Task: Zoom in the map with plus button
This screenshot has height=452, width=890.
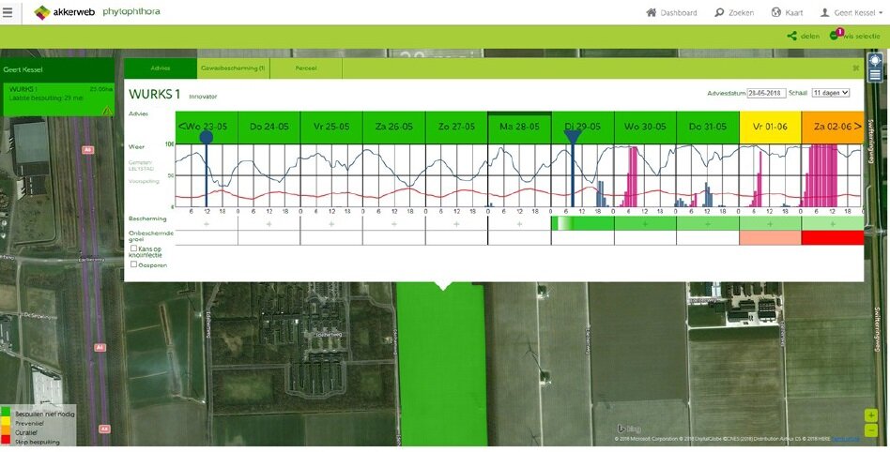Action: (x=872, y=415)
